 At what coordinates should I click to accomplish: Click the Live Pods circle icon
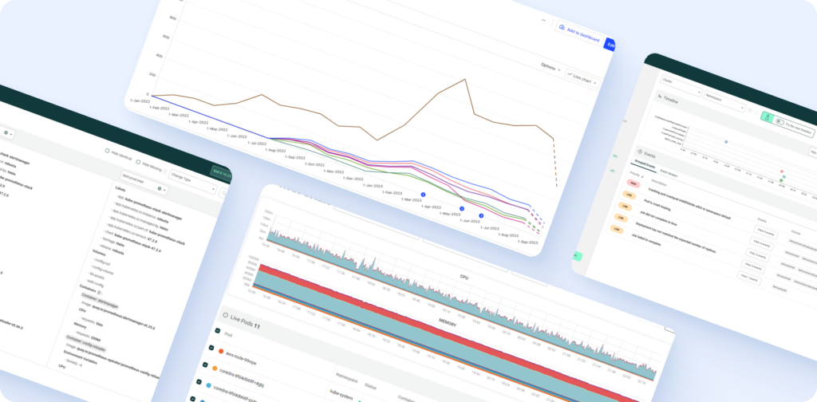pos(227,314)
